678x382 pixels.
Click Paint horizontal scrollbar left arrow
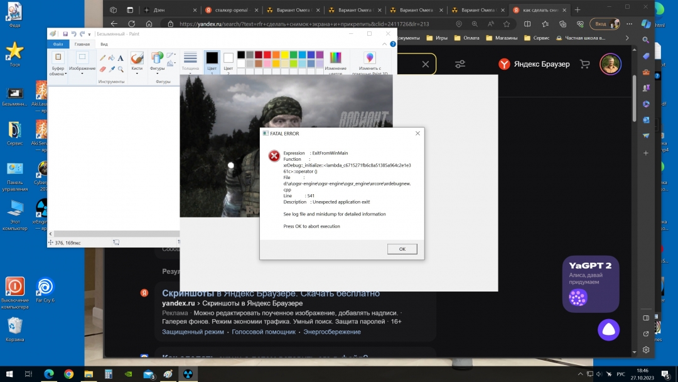51,234
